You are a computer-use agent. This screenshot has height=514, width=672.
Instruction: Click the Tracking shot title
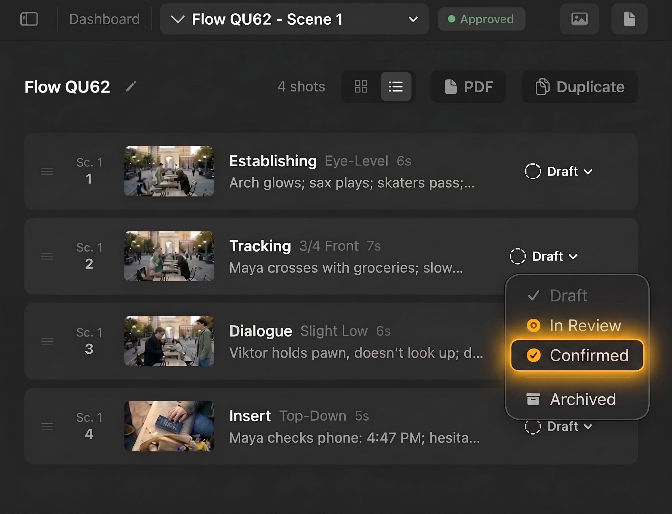pyautogui.click(x=260, y=246)
